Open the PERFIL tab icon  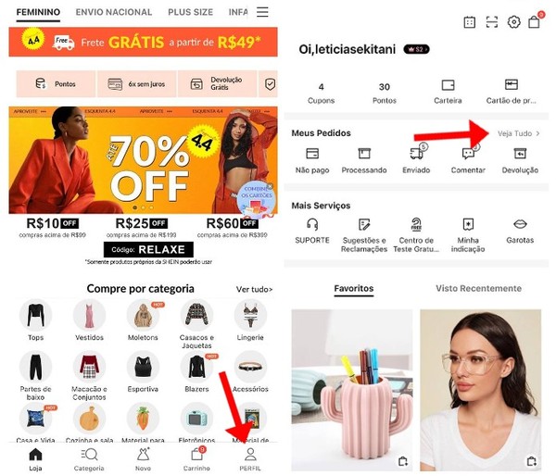(250, 455)
